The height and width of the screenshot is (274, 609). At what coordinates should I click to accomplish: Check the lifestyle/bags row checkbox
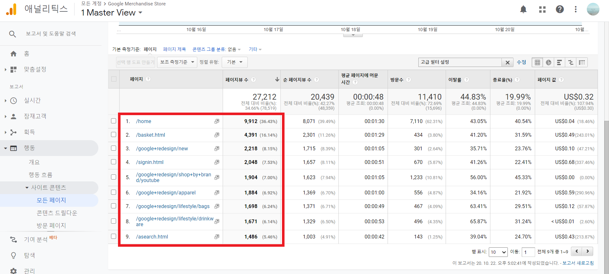click(114, 206)
